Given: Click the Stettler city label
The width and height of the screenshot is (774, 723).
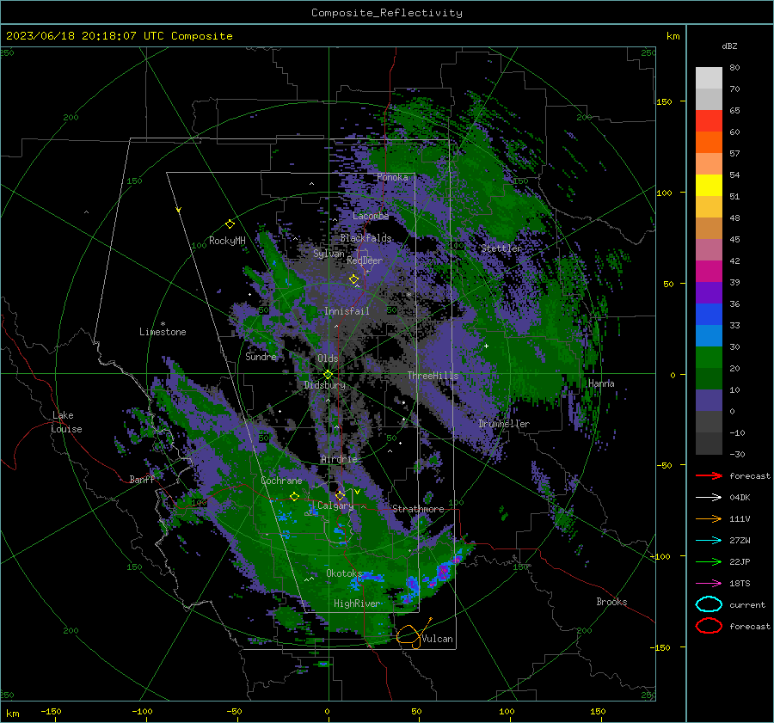Looking at the screenshot, I should point(501,248).
